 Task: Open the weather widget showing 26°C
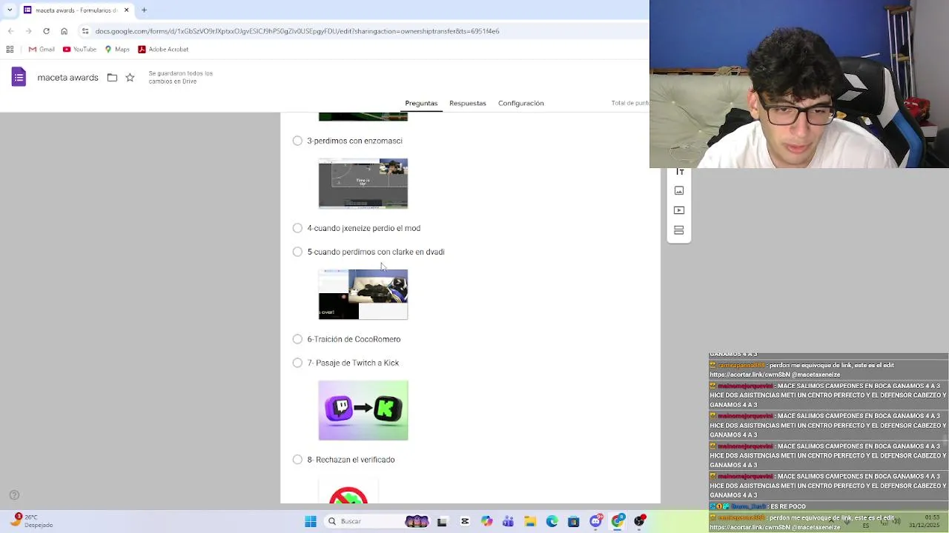click(x=31, y=521)
